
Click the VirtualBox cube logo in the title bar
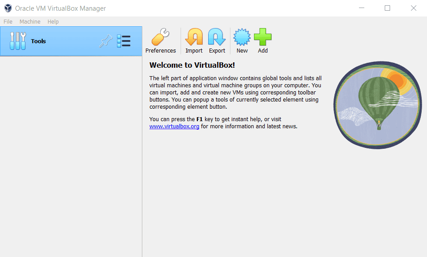pyautogui.click(x=7, y=8)
